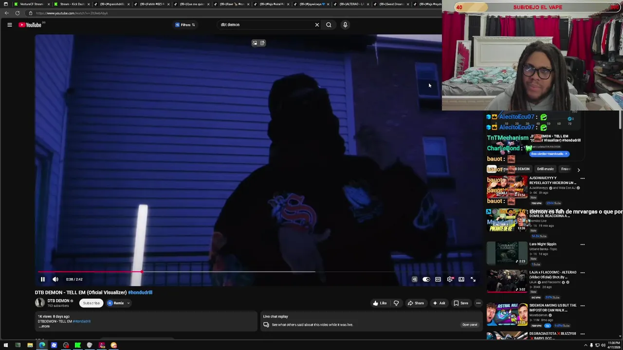
Task: Open the player settings gear
Action: click(x=450, y=280)
